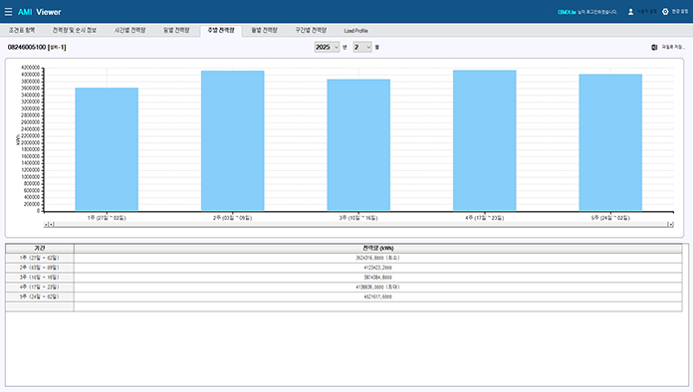
Task: Click the 기간 column header
Action: [x=40, y=248]
